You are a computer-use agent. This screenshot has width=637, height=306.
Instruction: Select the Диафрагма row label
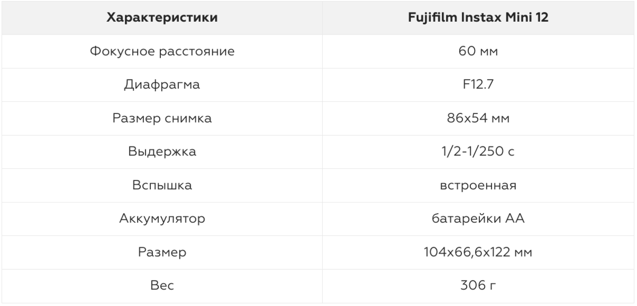[161, 85]
